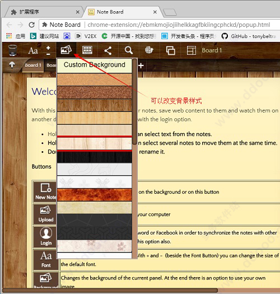280x294 pixels.
Task: Select the dark geometric arrows swatch
Action: pos(94,234)
